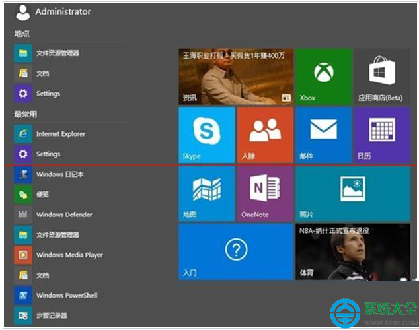The width and height of the screenshot is (419, 330).
Task: Click the Administrator account name
Action: (x=63, y=11)
